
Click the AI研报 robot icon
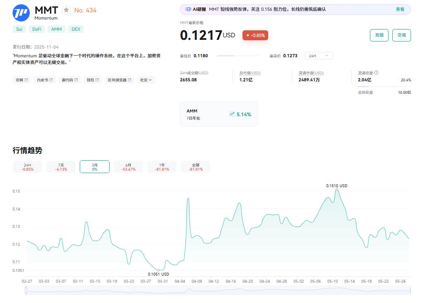(x=188, y=10)
